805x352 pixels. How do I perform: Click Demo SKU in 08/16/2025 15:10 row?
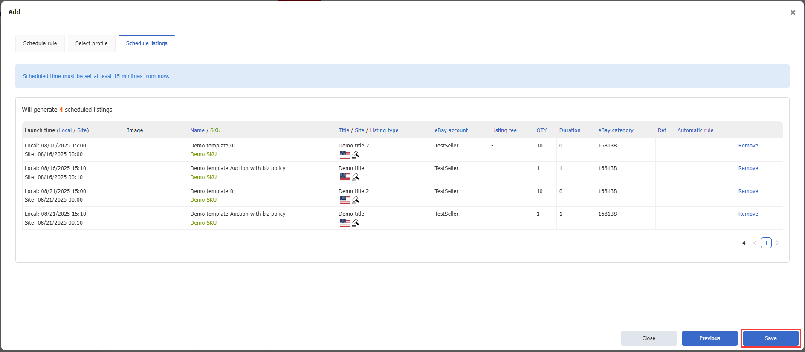point(203,177)
